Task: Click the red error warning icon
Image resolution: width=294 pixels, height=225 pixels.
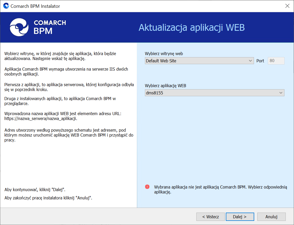Action: point(147,187)
